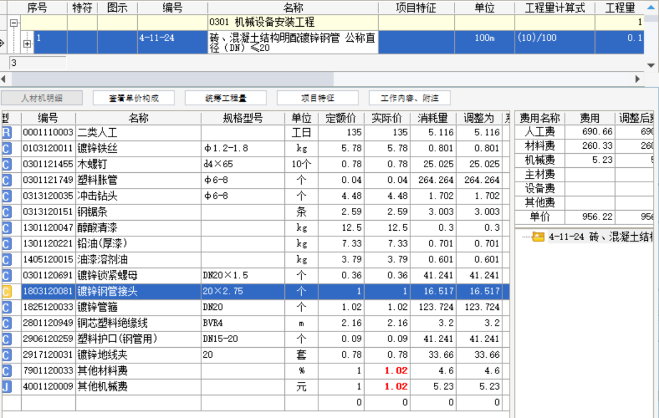Click the 100m unit cell
659x418 pixels.
point(484,42)
